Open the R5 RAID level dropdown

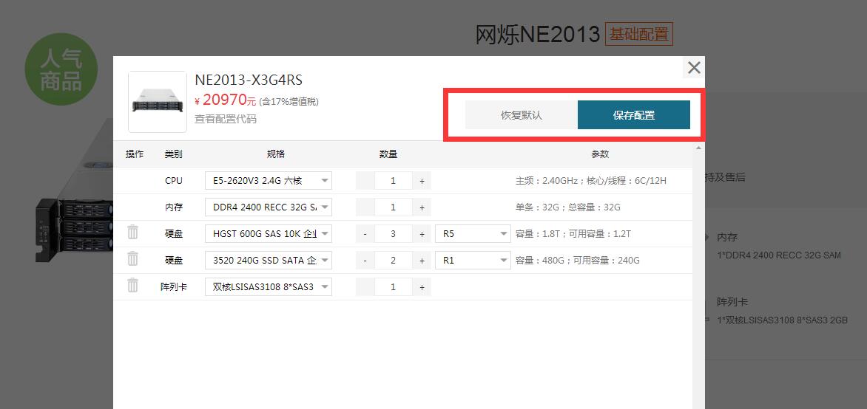[473, 234]
